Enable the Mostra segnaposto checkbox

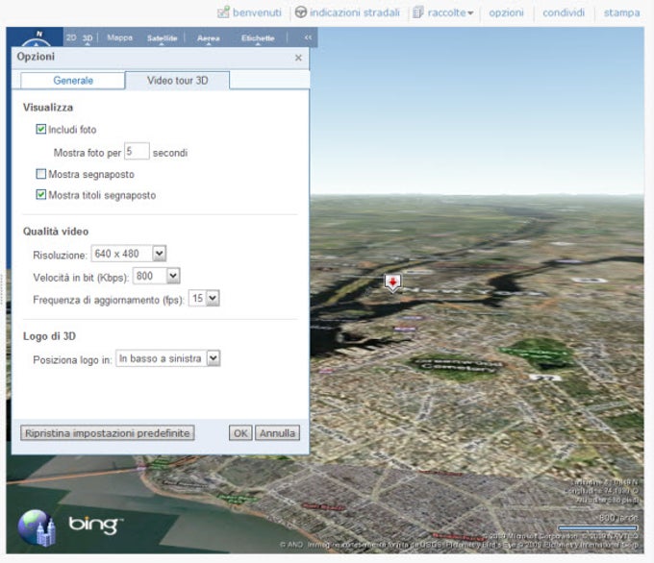[40, 174]
